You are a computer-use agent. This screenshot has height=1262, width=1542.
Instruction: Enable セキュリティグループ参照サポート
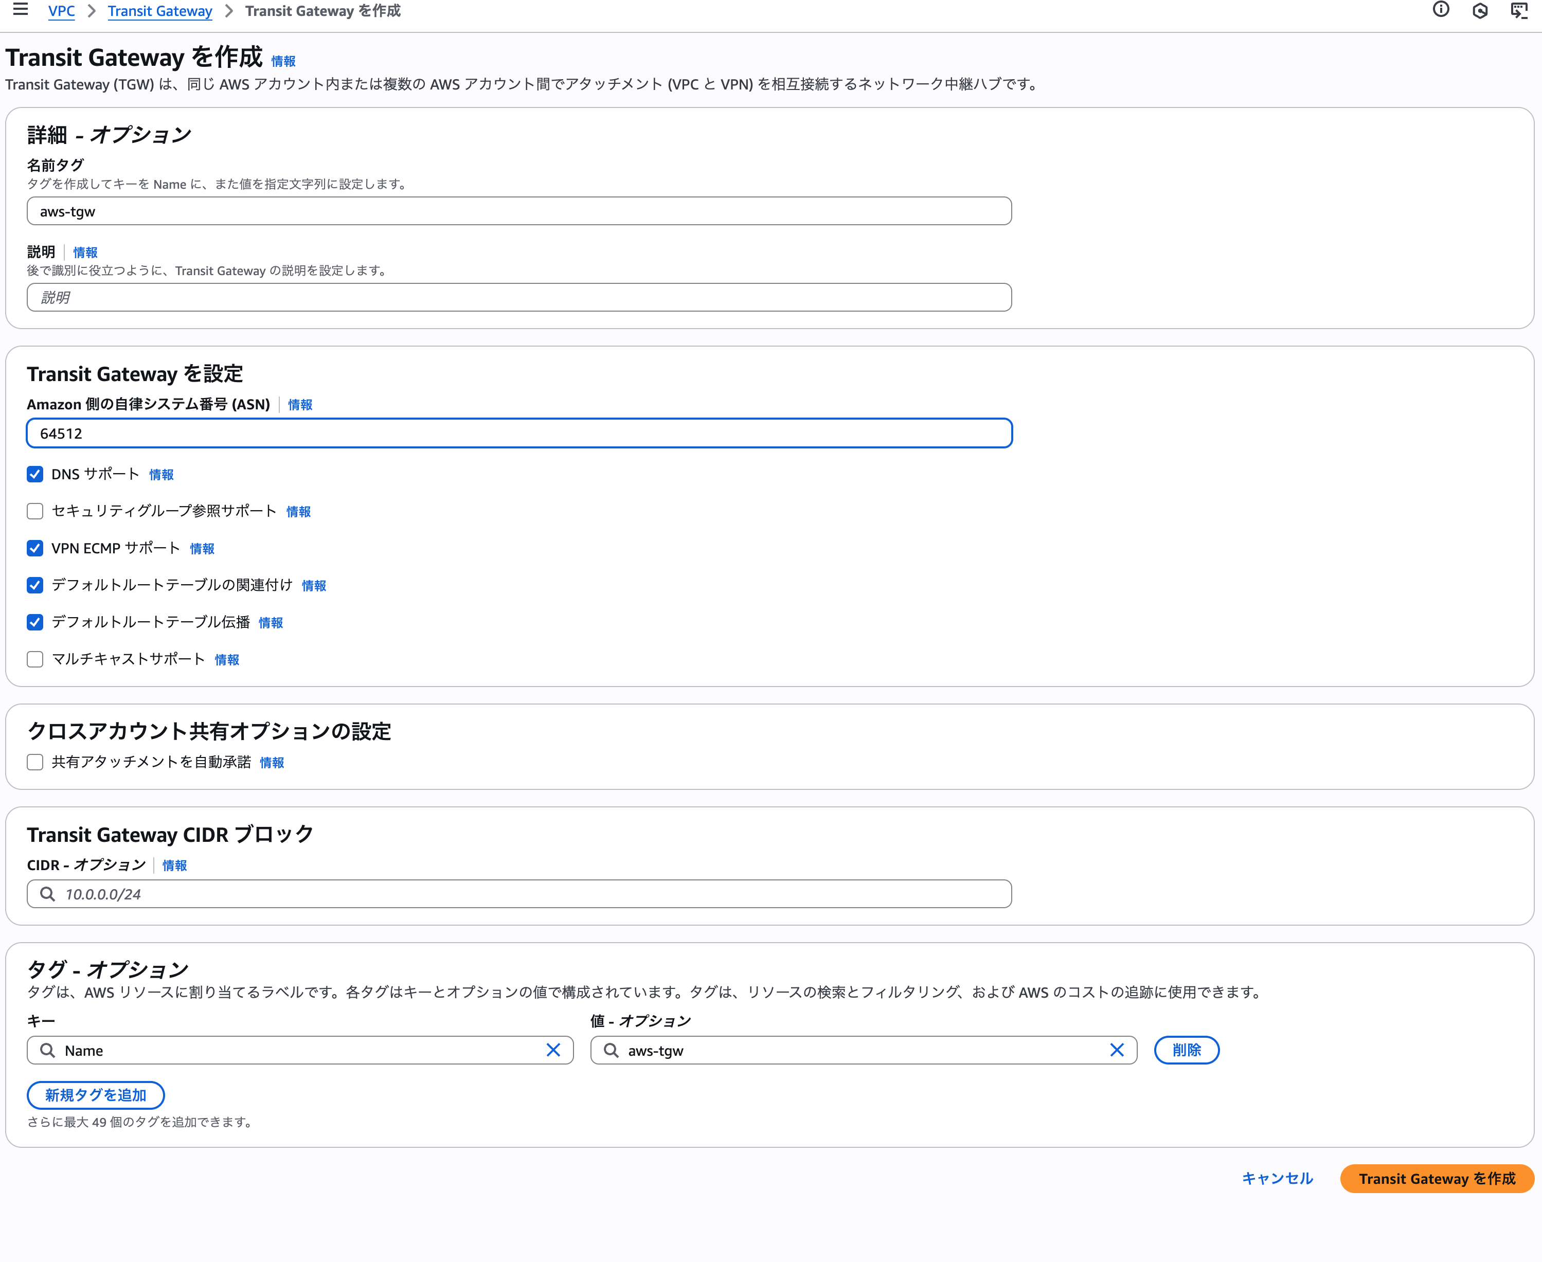tap(35, 511)
